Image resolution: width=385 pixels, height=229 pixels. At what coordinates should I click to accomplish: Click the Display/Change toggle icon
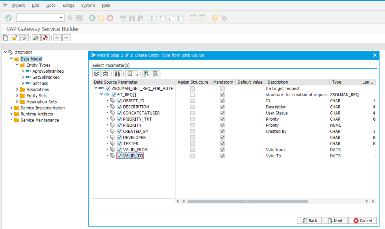24,38
